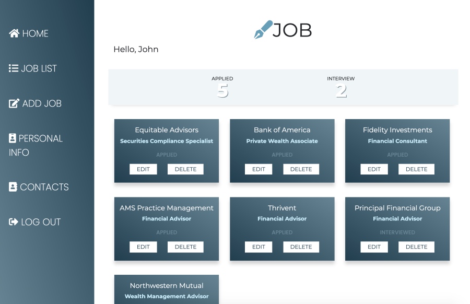470x304 pixels.
Task: Edit the Bank of America job card
Action: [x=258, y=169]
